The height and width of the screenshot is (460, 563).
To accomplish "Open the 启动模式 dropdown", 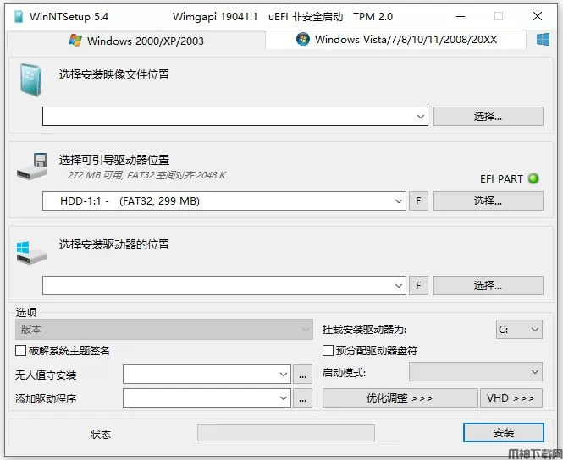I will click(476, 372).
